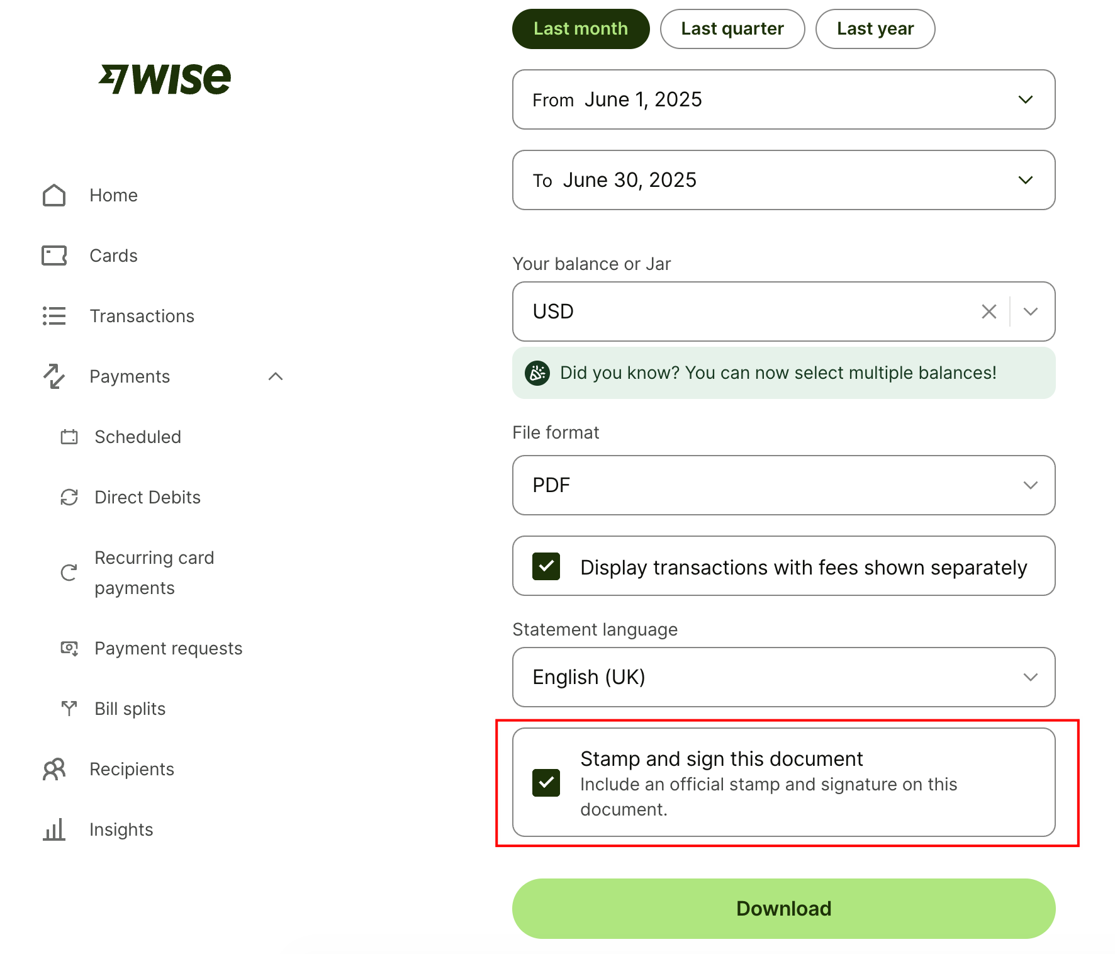
Task: Click the Payment requests icon
Action: tap(69, 648)
